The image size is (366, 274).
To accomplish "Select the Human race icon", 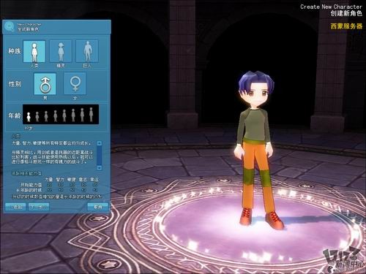I will pyautogui.click(x=34, y=51).
